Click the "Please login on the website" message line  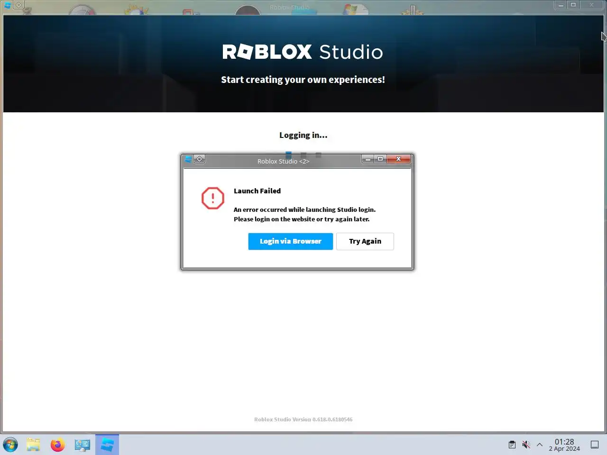[302, 219]
